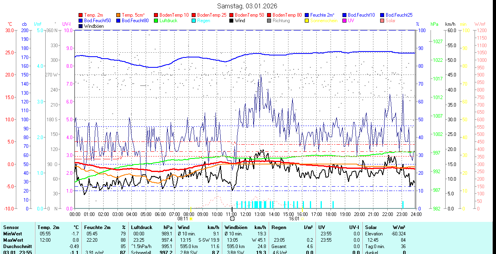Click the BodenTemp 80 legend label
This screenshot has width=496, height=254.
(x=287, y=15)
